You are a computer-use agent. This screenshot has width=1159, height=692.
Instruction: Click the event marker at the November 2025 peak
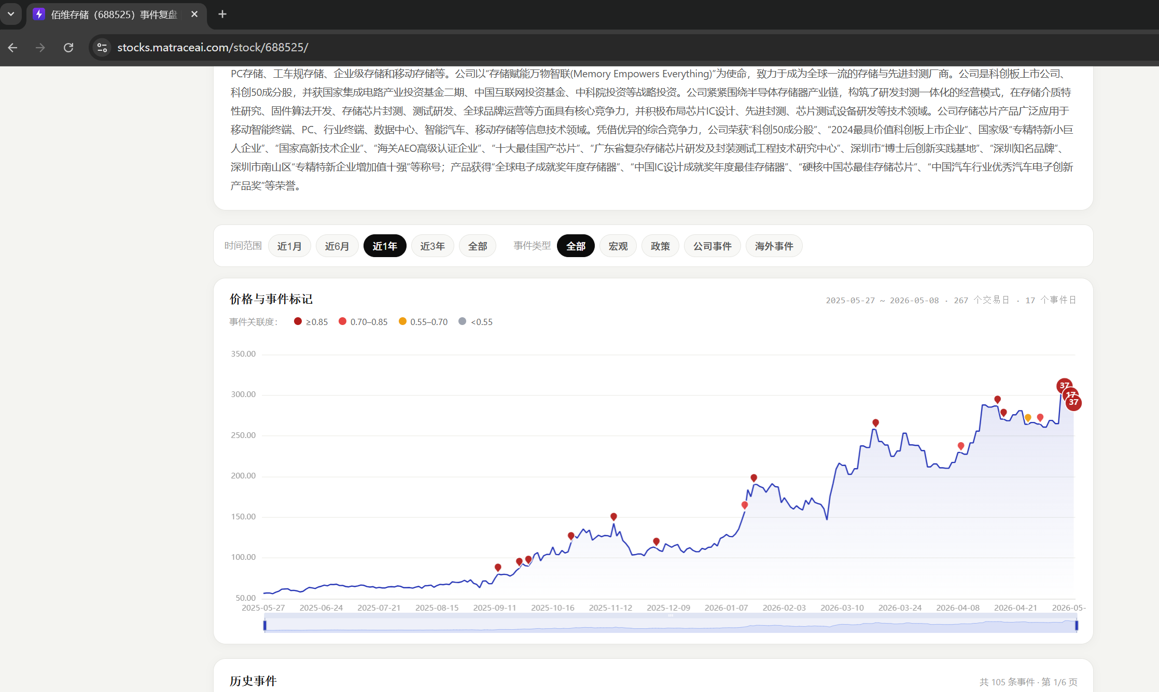coord(613,517)
